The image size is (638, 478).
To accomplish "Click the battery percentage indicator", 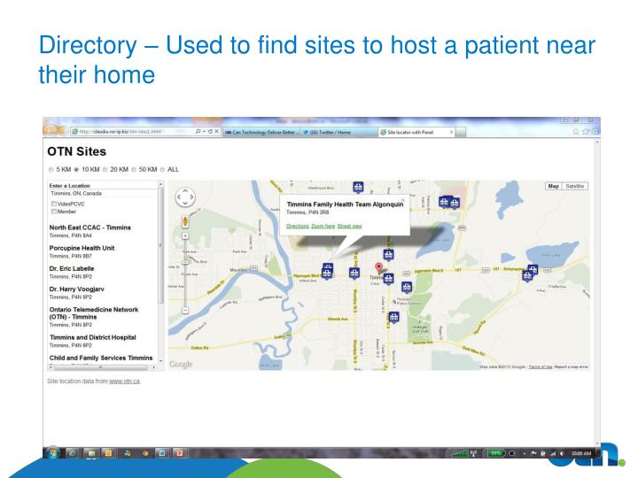I will click(x=495, y=453).
